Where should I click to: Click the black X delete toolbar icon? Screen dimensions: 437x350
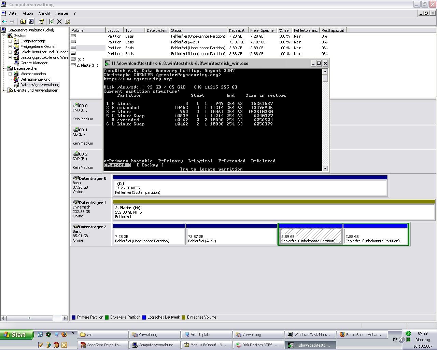pos(59,22)
